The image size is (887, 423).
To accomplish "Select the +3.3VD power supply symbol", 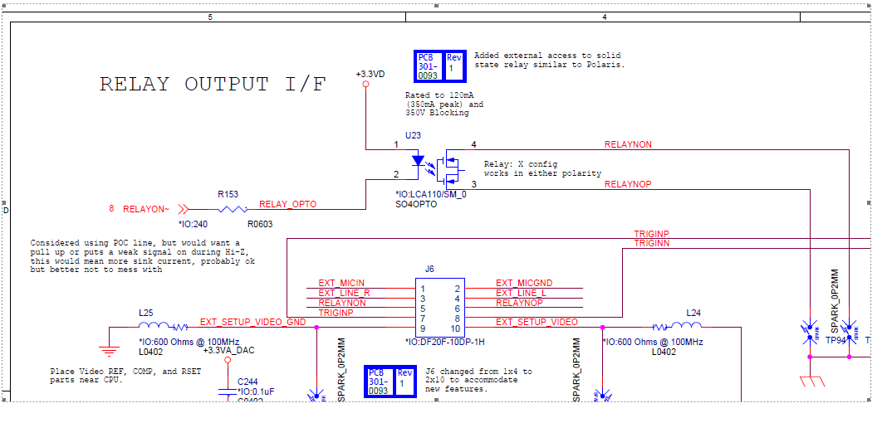I will 365,83.
